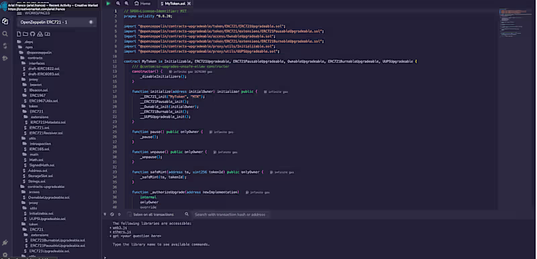Viewport: 537px width, 259px height.
Task: Open IERC721Receiver.sol file
Action: [46, 133]
